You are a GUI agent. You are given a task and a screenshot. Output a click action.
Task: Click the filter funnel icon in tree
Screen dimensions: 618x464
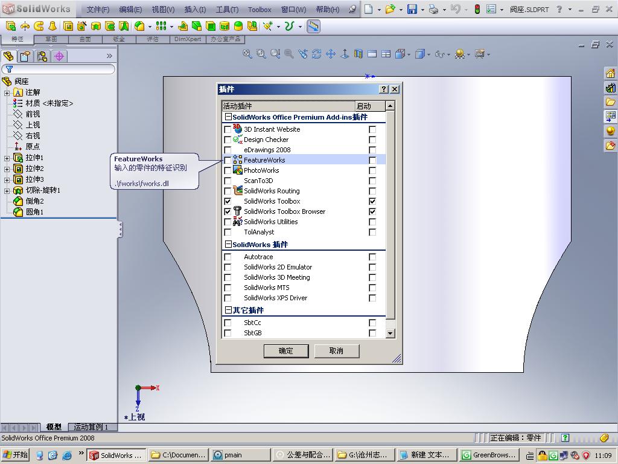pos(9,69)
